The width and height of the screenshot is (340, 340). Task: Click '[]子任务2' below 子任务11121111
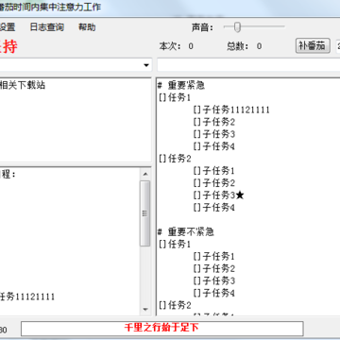[x=213, y=122]
